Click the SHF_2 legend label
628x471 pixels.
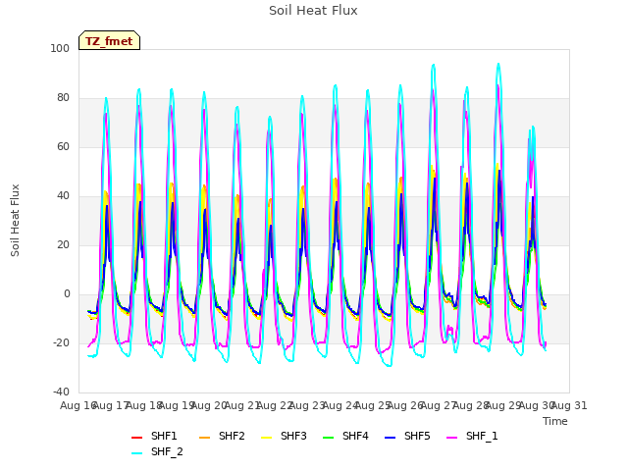pos(167,451)
